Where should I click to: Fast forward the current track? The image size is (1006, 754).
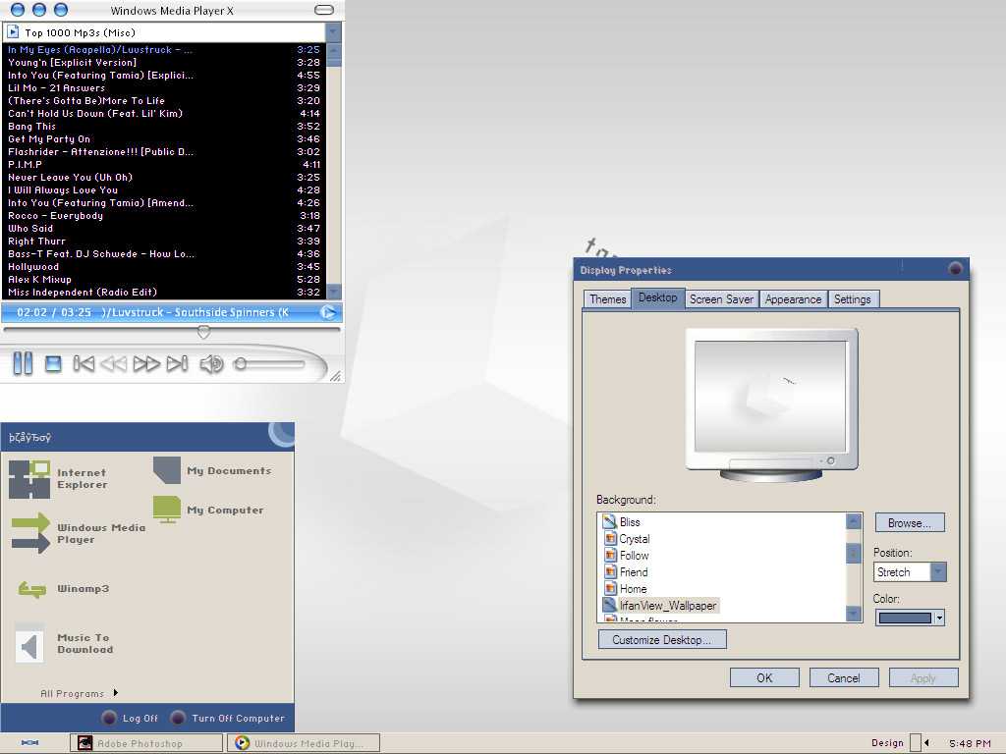(147, 363)
